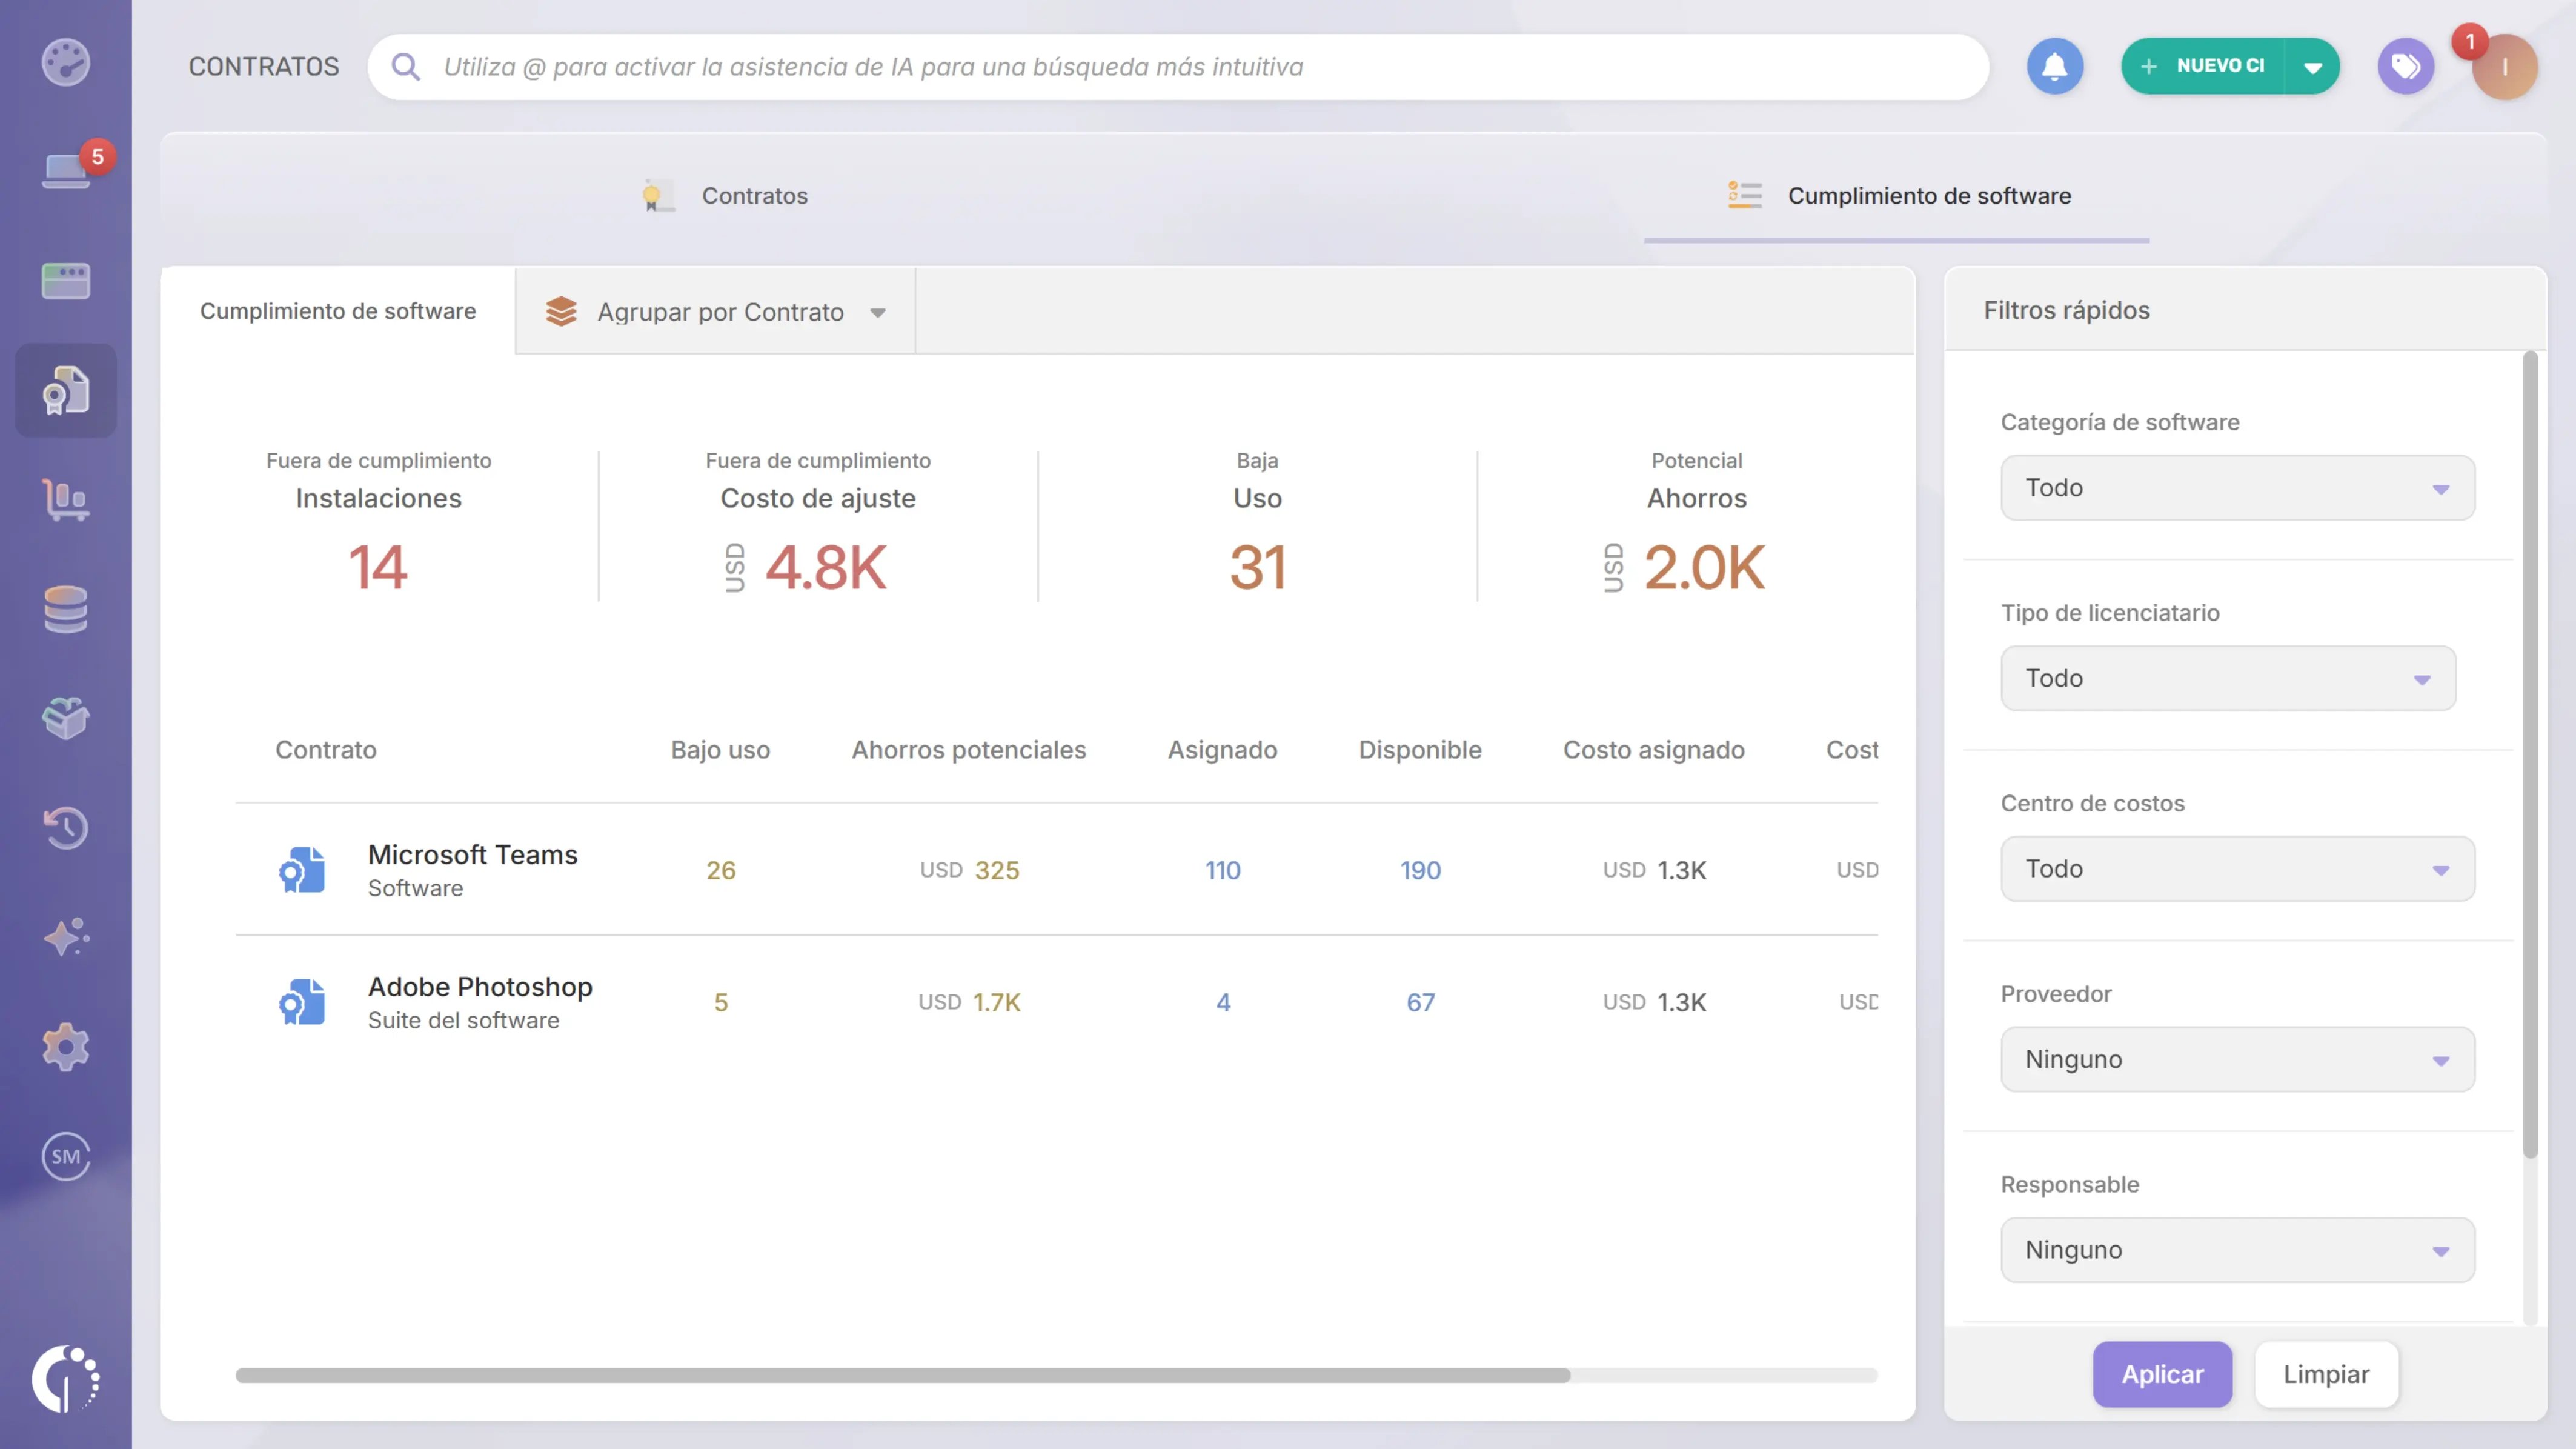Click Microsoft Teams Asignado value 110
The height and width of the screenshot is (1449, 2576).
point(1222,870)
